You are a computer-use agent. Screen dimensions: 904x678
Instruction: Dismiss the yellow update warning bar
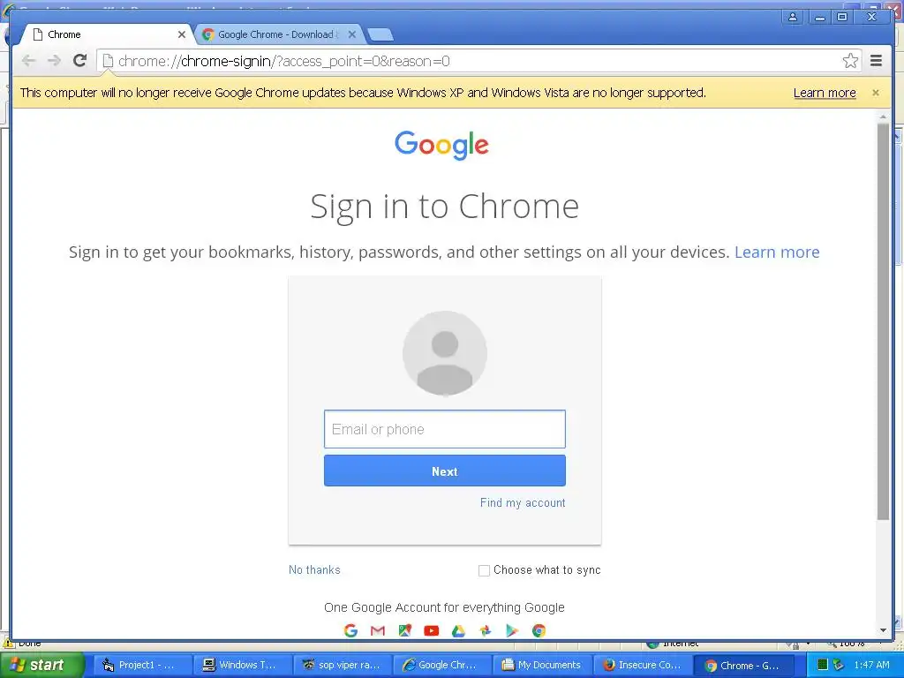(x=875, y=92)
